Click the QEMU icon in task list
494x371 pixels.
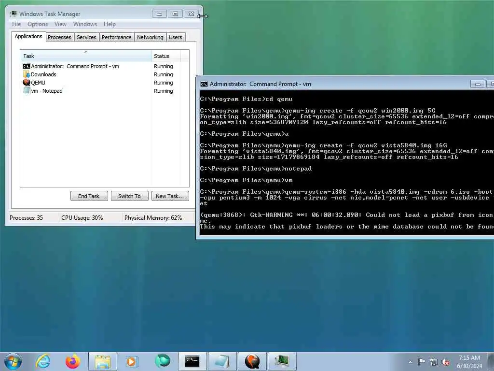coord(27,83)
